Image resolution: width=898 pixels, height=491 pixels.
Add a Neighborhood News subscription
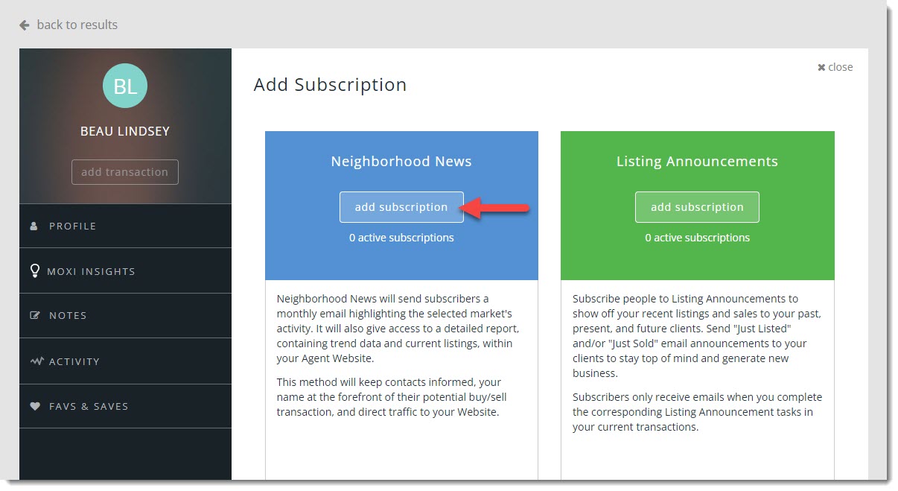tap(401, 207)
